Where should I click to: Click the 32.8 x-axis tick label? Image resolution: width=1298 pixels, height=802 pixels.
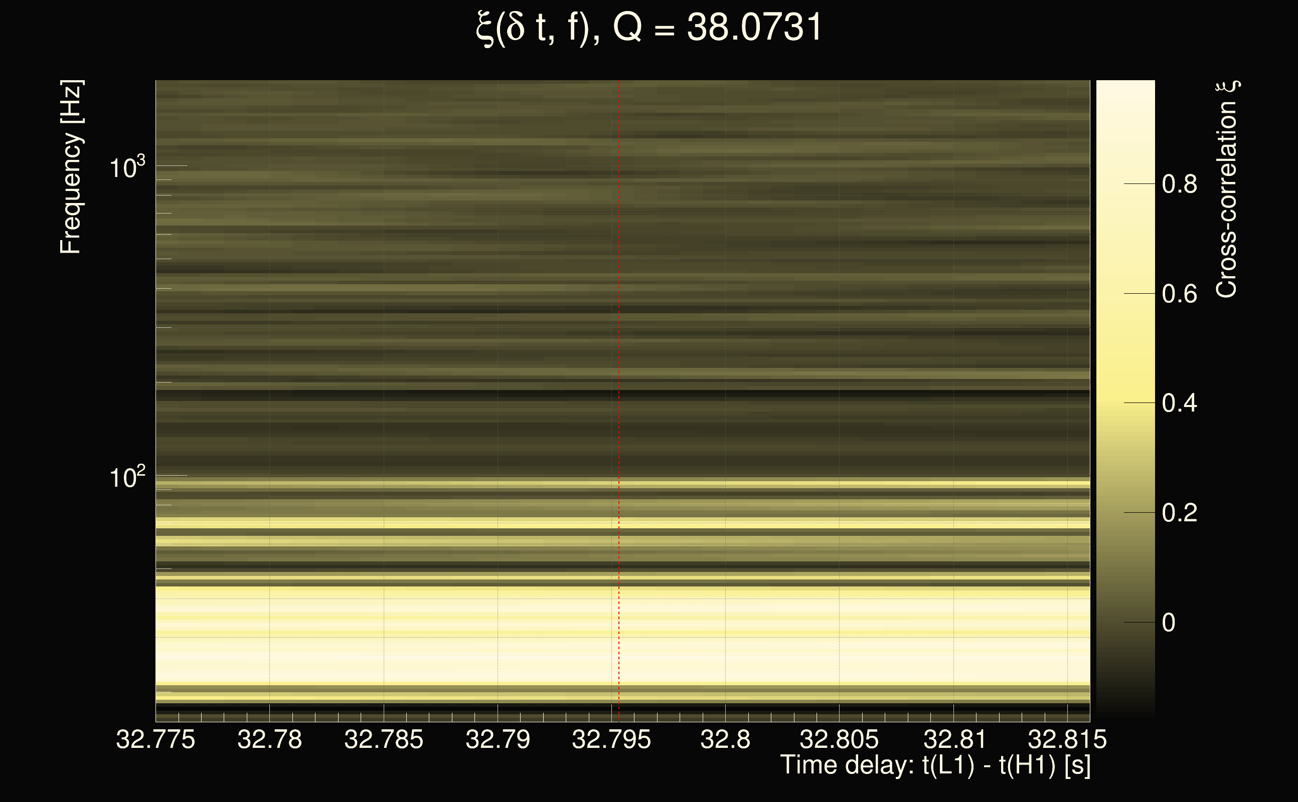pyautogui.click(x=725, y=739)
